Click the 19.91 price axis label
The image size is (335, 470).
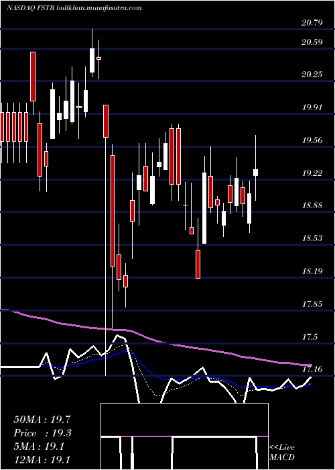[312, 107]
